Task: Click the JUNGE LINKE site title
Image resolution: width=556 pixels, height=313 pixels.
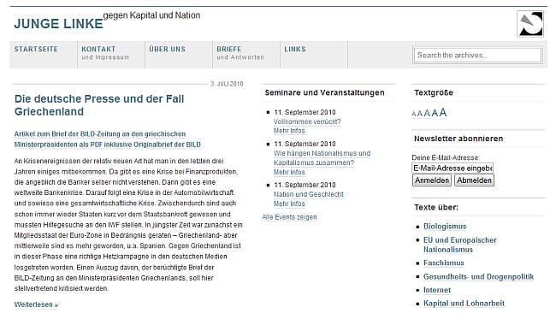Action: point(58,24)
